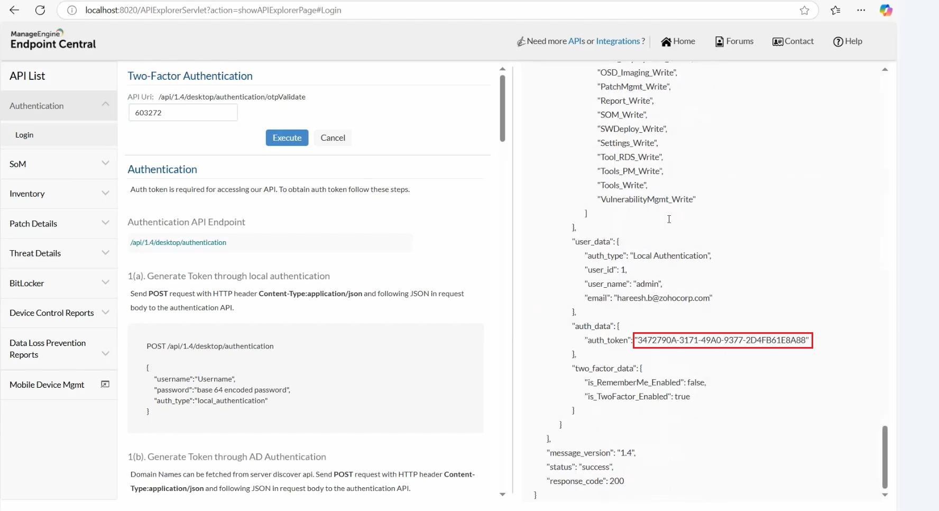This screenshot has height=511, width=939.
Task: Click the API List sidebar heading
Action: tap(27, 76)
